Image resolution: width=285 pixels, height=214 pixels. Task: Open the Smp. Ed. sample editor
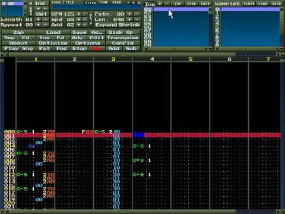(18, 37)
